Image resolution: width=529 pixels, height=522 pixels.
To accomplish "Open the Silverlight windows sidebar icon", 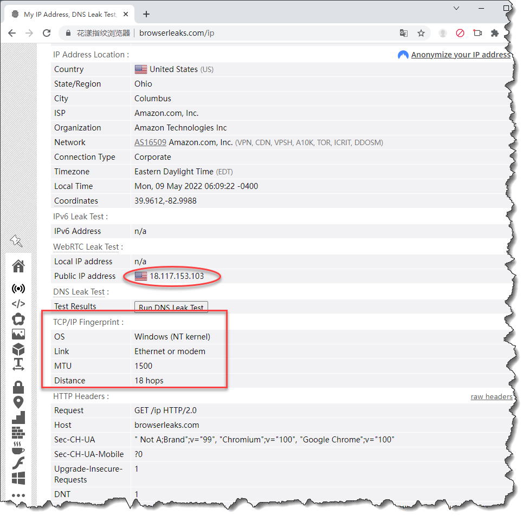I will coord(18,478).
